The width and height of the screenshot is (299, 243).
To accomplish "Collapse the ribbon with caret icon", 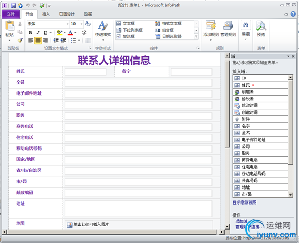I will click(x=286, y=14).
